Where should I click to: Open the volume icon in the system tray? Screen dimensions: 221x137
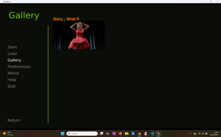click(203, 134)
